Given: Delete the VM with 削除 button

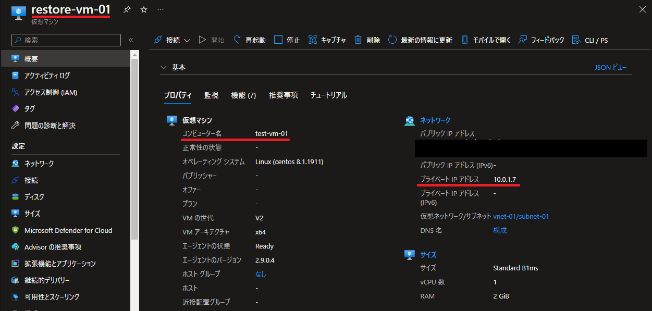Looking at the screenshot, I should coord(367,40).
